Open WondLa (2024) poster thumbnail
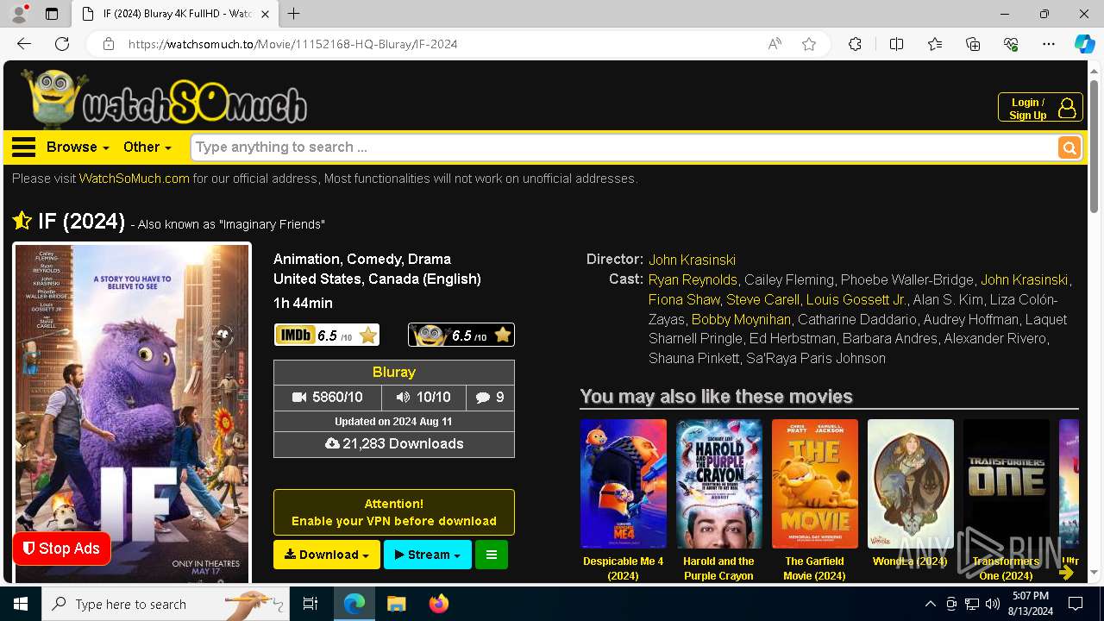 [x=911, y=484]
